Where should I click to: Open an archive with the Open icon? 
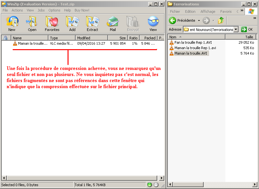(x=32, y=24)
